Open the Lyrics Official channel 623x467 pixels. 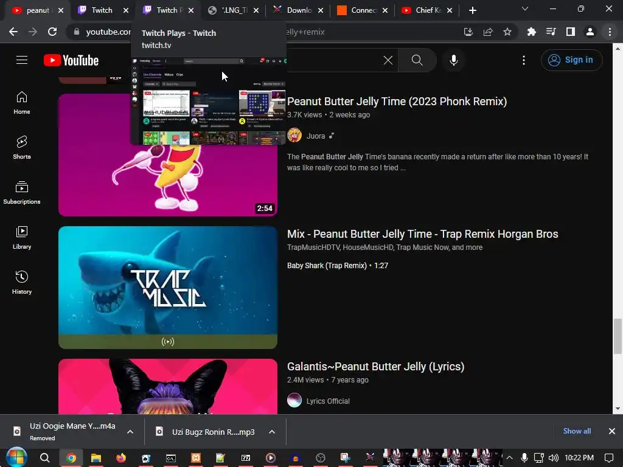[328, 401]
